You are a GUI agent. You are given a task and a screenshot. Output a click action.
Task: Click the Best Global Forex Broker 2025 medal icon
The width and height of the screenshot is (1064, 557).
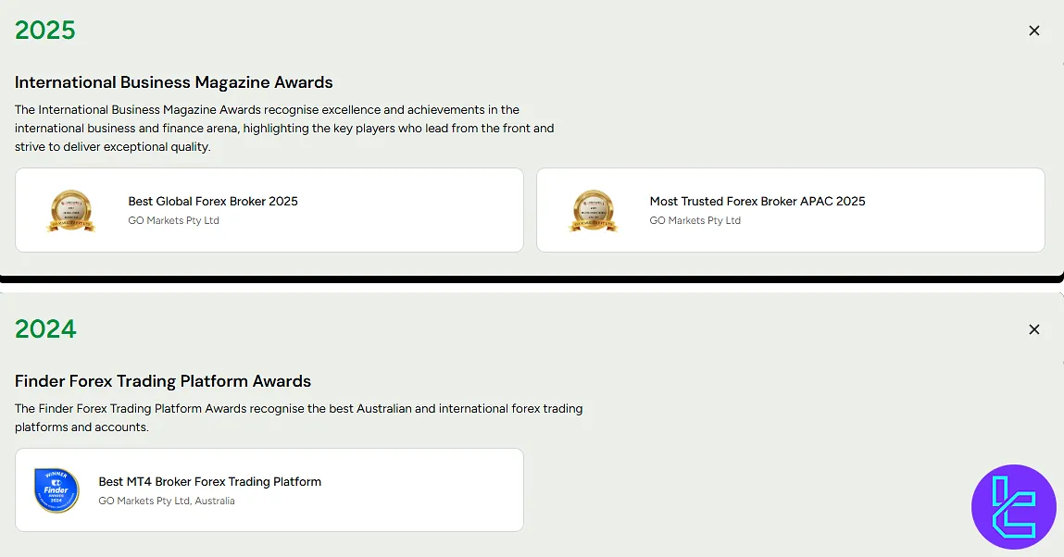(x=71, y=210)
